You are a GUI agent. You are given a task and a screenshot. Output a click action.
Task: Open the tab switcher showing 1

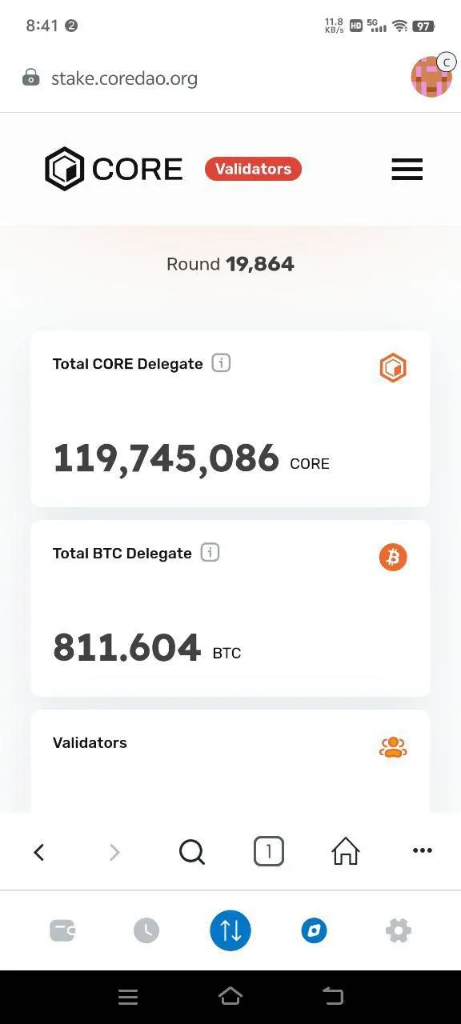pyautogui.click(x=269, y=852)
